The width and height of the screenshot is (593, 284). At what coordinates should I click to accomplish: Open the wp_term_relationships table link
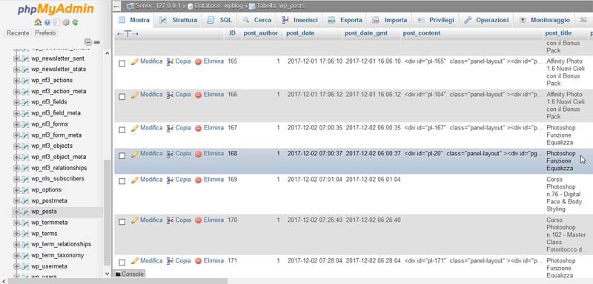[x=62, y=244]
